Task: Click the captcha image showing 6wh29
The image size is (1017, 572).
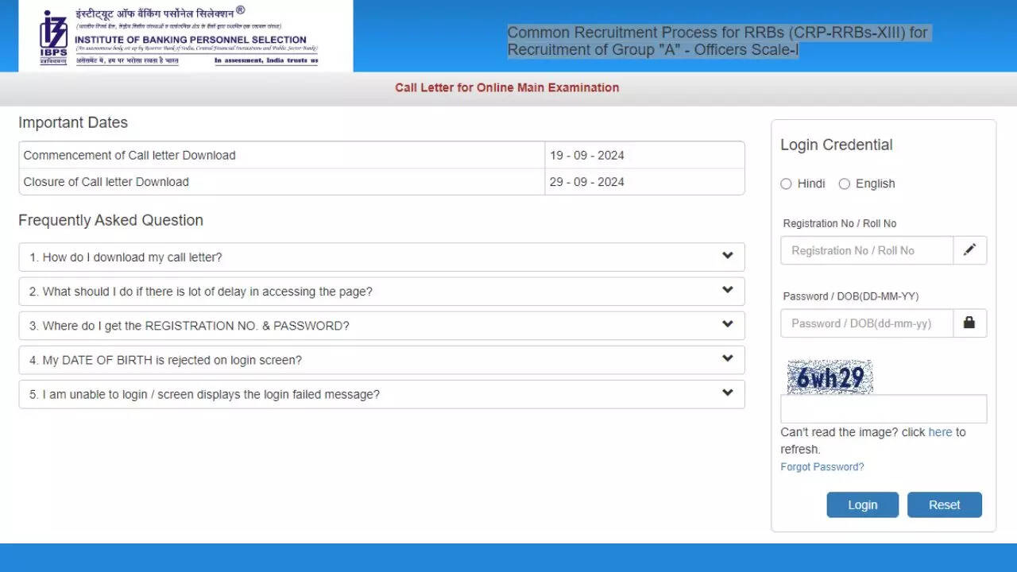Action: coord(829,377)
